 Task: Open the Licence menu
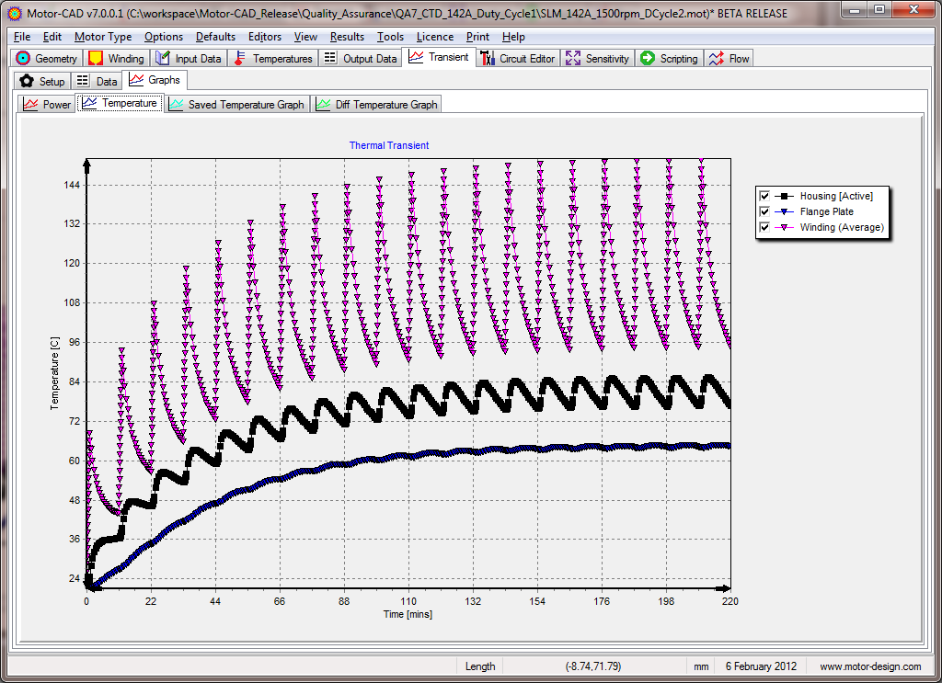(x=435, y=37)
